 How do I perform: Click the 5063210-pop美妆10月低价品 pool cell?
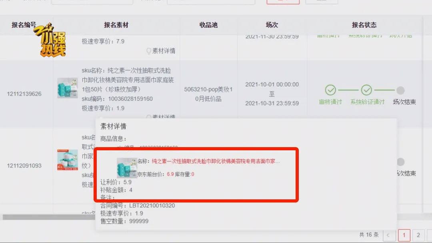(208, 94)
